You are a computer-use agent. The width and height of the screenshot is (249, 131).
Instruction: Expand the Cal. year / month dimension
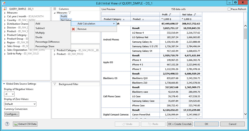(5, 16)
